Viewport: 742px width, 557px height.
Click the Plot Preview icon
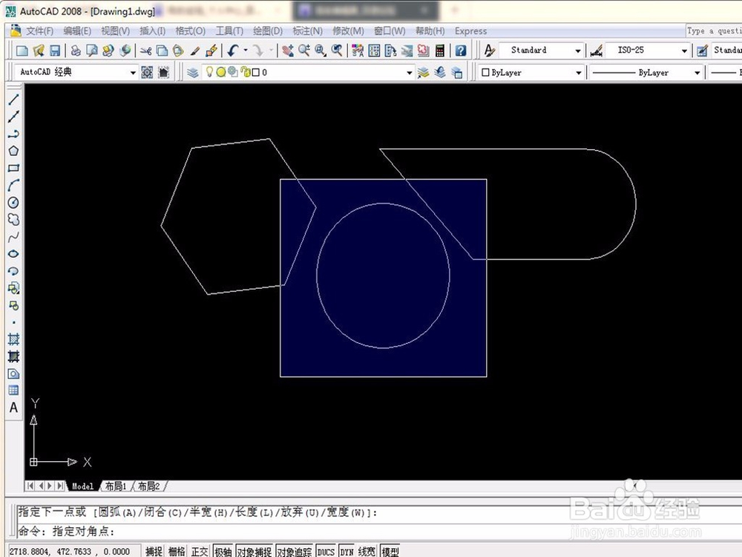[x=92, y=51]
